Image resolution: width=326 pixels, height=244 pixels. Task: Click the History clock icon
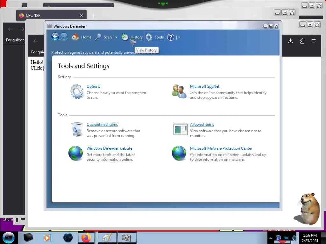click(x=125, y=37)
